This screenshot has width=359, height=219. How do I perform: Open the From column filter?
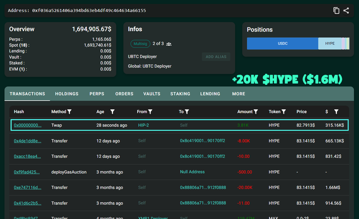(x=150, y=112)
